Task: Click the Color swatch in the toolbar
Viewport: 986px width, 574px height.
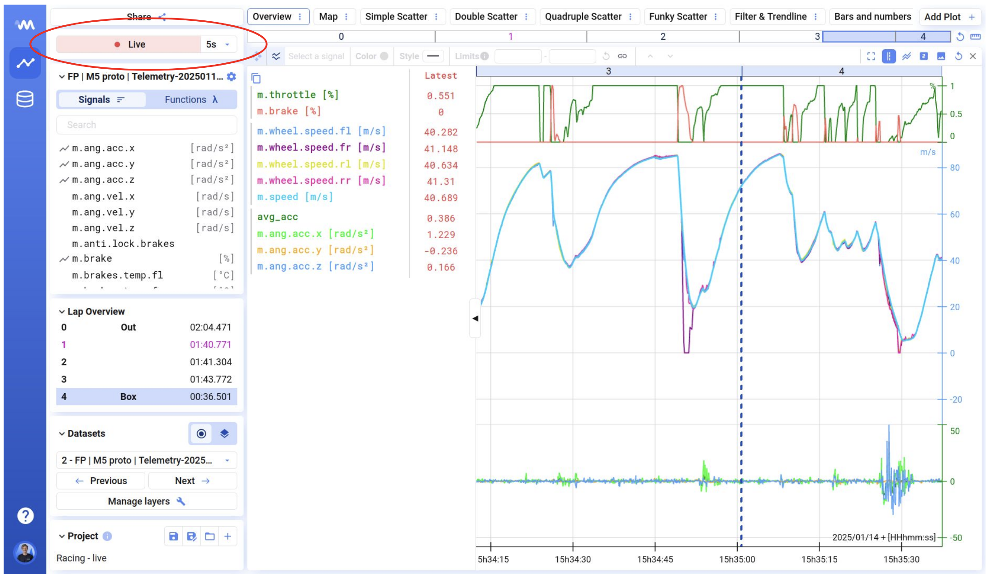Action: click(x=384, y=56)
